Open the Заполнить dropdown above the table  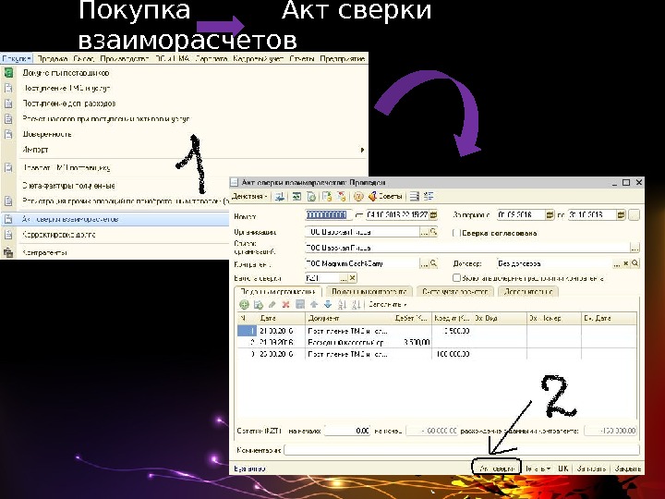(387, 304)
